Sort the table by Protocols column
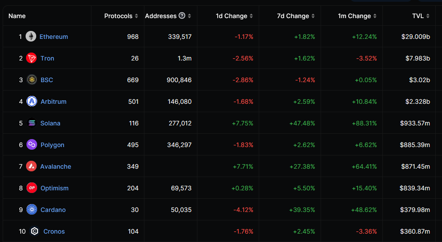 (136, 16)
